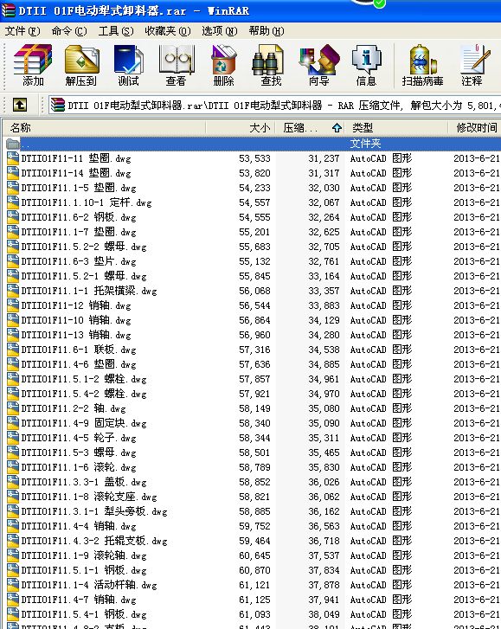Viewport: 501px width, 629px height.
Task: Select DTII01F11.4-5 轮子.dwg file name
Action: coord(79,438)
